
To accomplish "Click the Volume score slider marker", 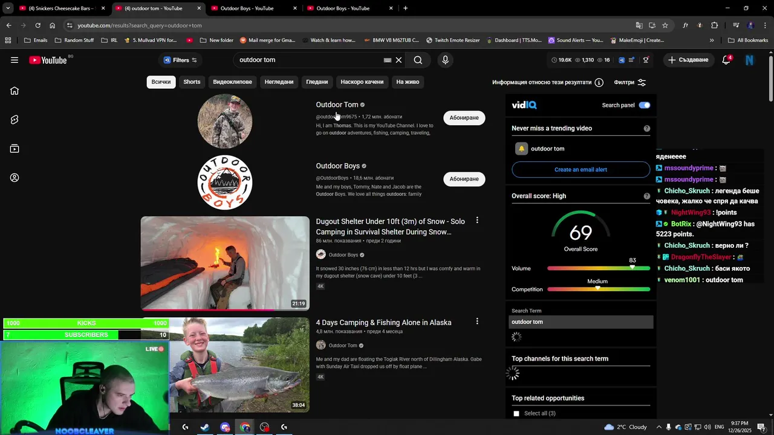I will [633, 267].
